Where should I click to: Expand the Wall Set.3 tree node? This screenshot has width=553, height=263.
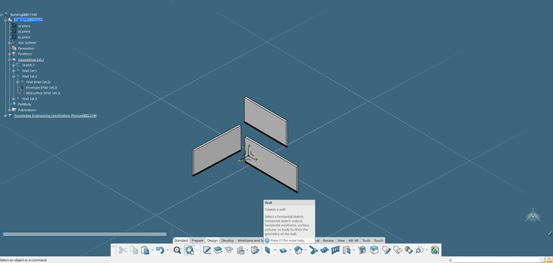point(14,99)
